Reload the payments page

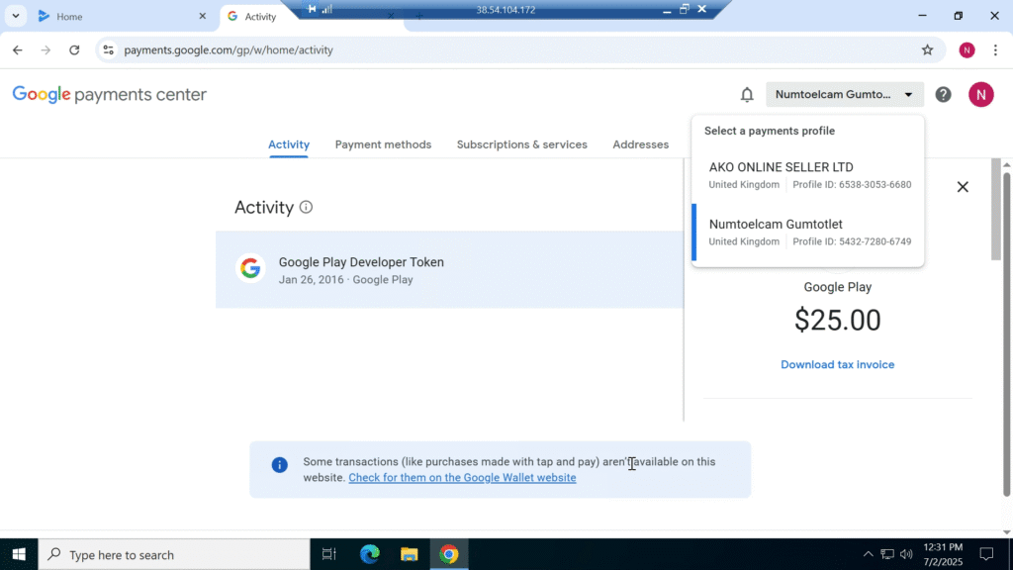pos(74,49)
